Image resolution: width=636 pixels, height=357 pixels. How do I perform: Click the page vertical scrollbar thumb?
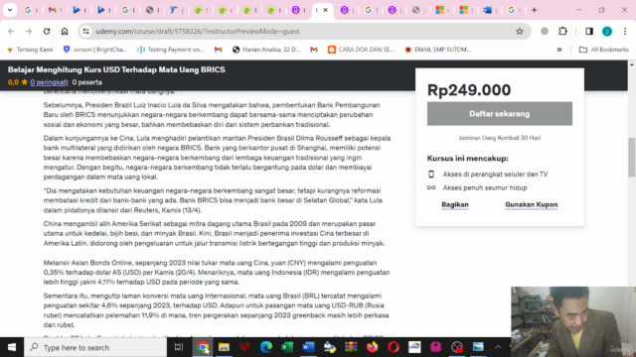point(632,157)
